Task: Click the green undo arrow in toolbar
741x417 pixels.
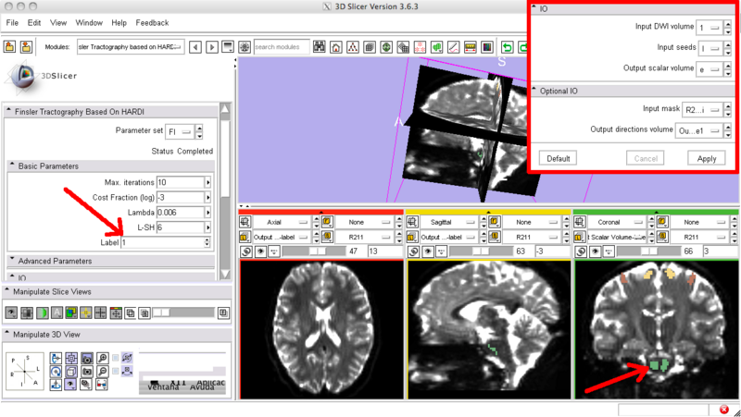Action: coord(508,47)
